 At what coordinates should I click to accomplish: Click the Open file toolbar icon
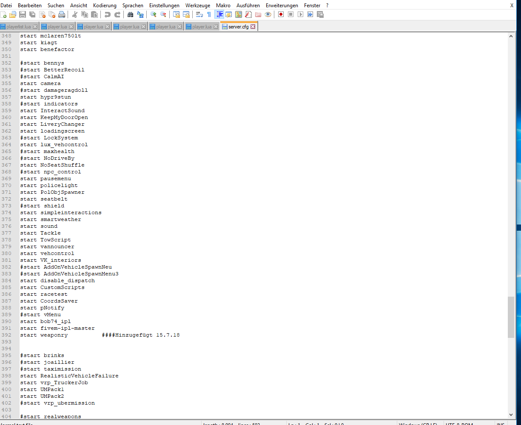[x=13, y=14]
